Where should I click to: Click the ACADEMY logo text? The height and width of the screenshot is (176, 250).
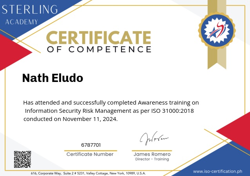[x=22, y=22]
